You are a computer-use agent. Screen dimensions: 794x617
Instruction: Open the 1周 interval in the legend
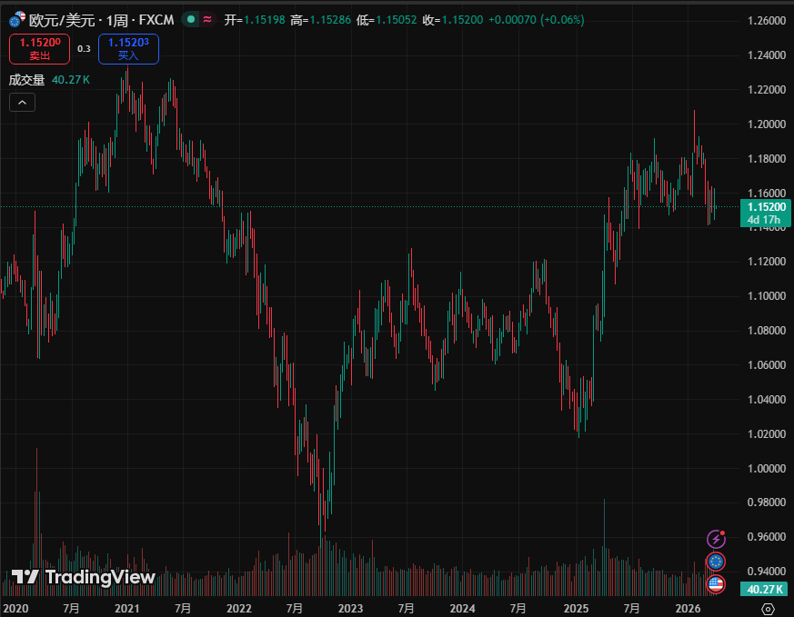click(116, 20)
